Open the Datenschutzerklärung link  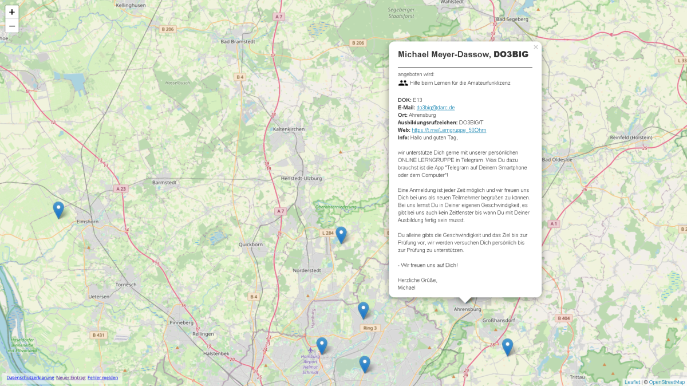pyautogui.click(x=30, y=377)
